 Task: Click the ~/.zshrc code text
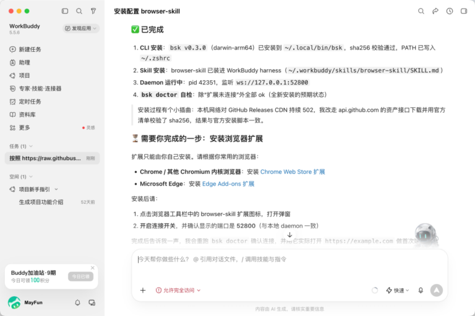coord(155,58)
